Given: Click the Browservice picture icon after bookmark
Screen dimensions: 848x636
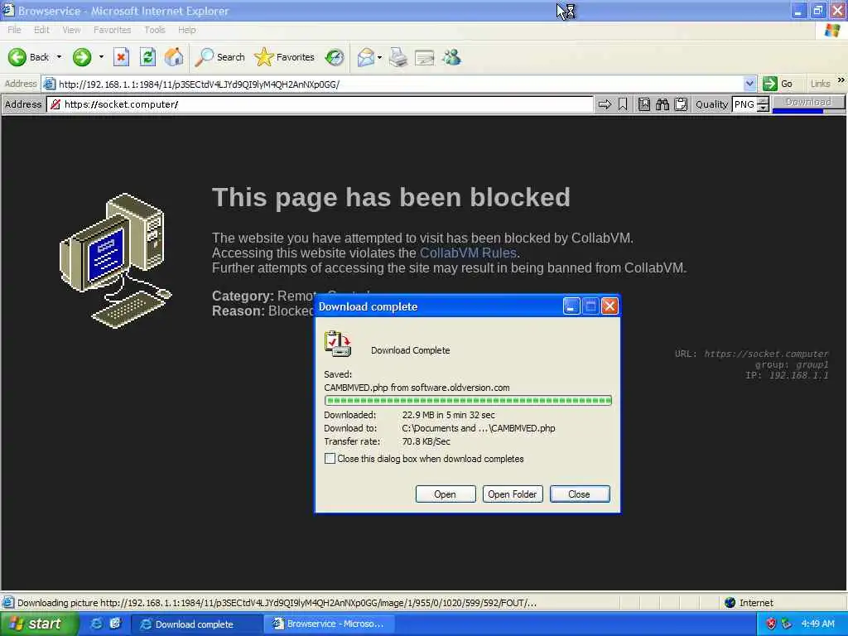Looking at the screenshot, I should click(644, 104).
